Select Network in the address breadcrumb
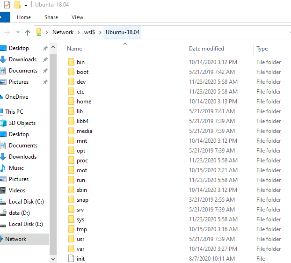 click(63, 32)
